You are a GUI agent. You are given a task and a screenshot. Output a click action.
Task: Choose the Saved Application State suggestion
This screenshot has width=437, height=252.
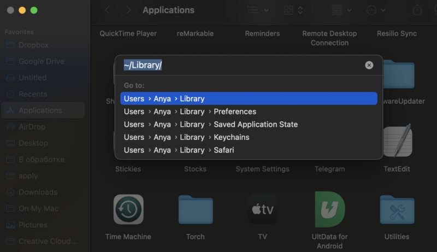249,124
